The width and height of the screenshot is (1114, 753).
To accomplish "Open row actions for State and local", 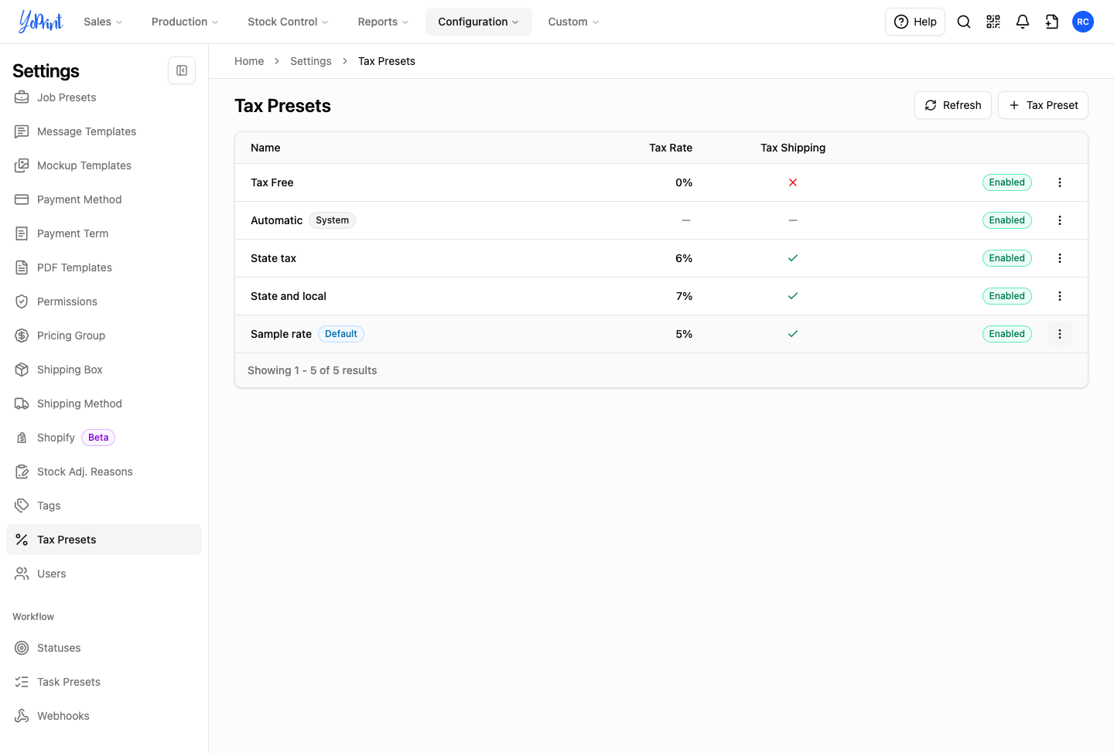I will point(1060,296).
